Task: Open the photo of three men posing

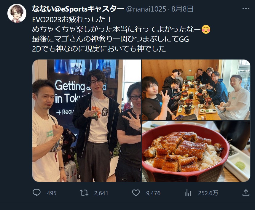Action: pos(87,121)
